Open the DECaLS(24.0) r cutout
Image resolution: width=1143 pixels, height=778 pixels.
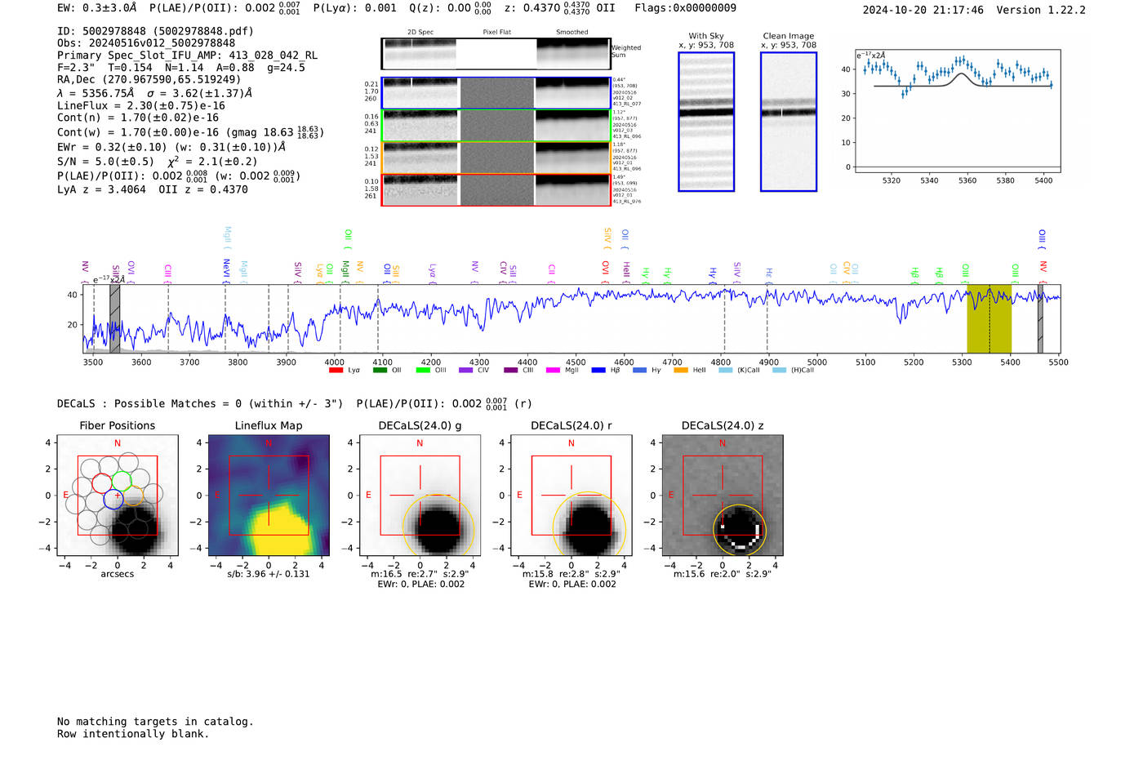pyautogui.click(x=571, y=496)
